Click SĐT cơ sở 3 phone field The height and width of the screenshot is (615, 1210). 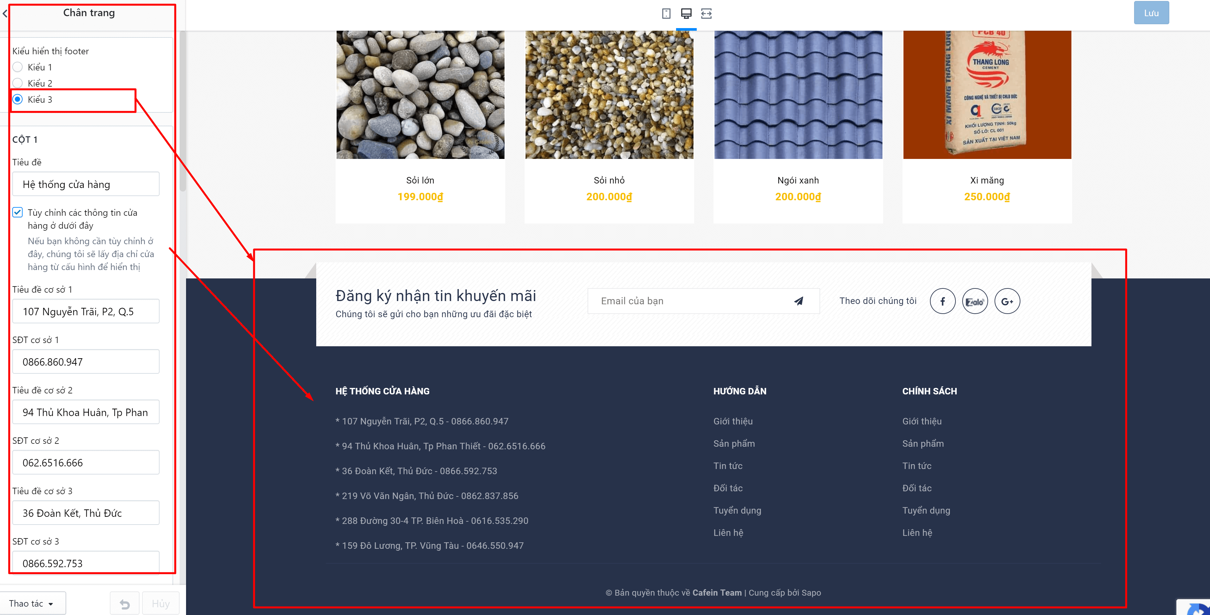point(86,562)
